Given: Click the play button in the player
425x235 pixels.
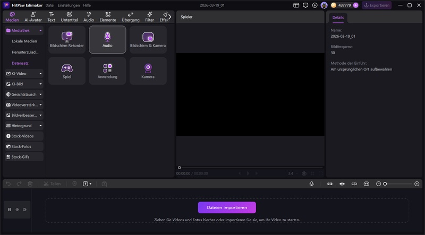Looking at the screenshot, I should click(248, 173).
